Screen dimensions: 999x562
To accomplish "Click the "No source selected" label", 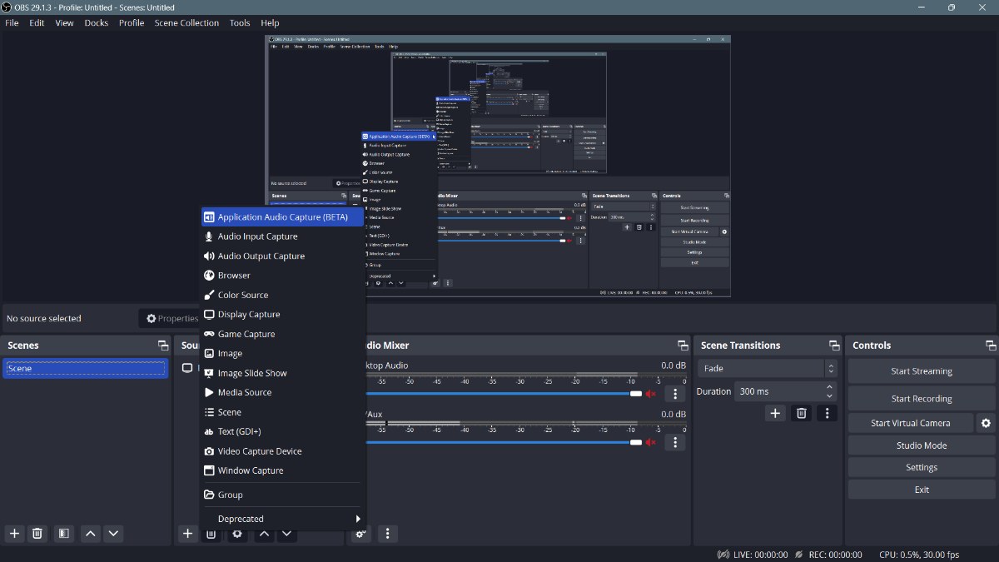I will tap(44, 318).
